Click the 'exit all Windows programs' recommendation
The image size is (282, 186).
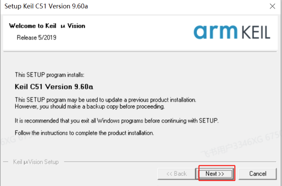coord(116,121)
